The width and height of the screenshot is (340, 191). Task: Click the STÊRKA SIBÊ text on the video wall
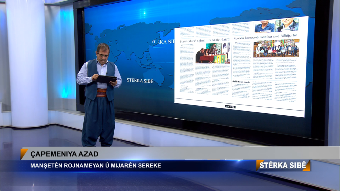pos(140,81)
